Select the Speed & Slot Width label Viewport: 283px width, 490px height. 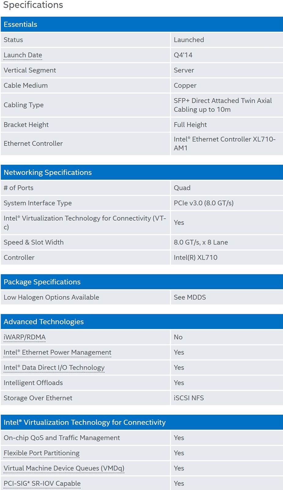[34, 242]
